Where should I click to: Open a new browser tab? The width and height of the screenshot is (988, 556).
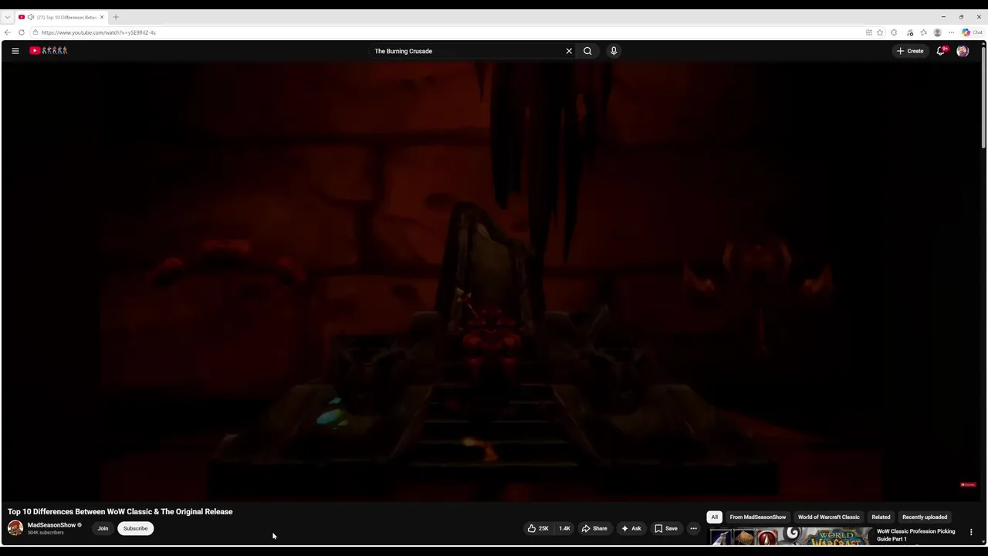point(116,17)
